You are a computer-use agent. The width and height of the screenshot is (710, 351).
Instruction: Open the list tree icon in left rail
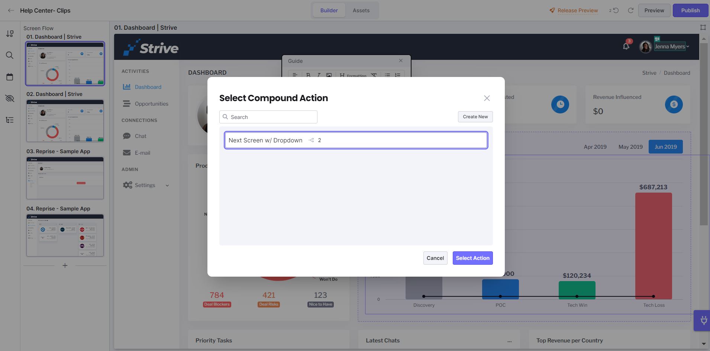point(10,120)
